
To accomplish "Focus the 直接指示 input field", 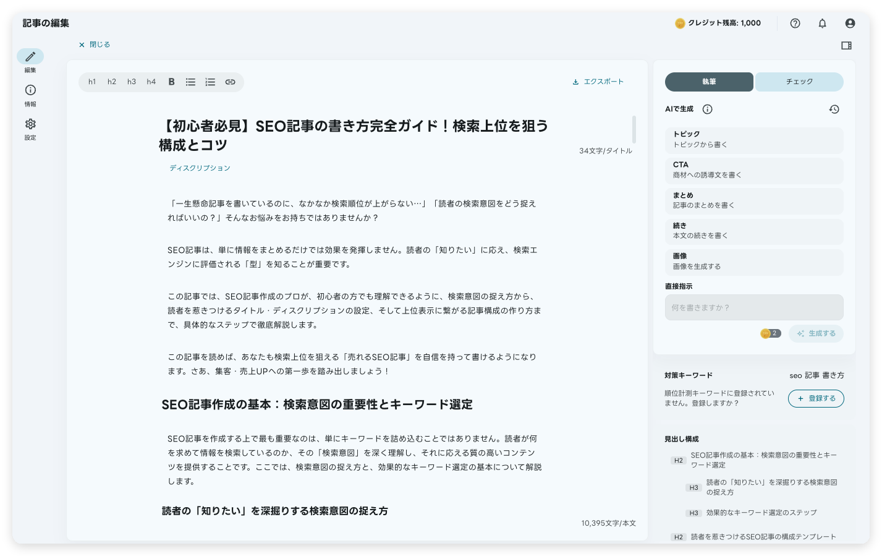I will pos(754,307).
